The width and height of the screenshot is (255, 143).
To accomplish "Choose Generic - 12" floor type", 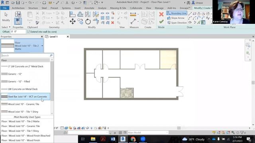I will click(25, 74).
